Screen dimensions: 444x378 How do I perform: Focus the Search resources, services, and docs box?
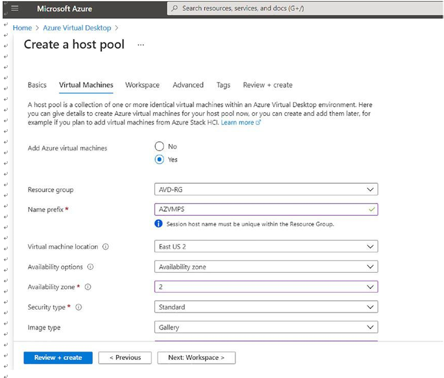pyautogui.click(x=304, y=8)
